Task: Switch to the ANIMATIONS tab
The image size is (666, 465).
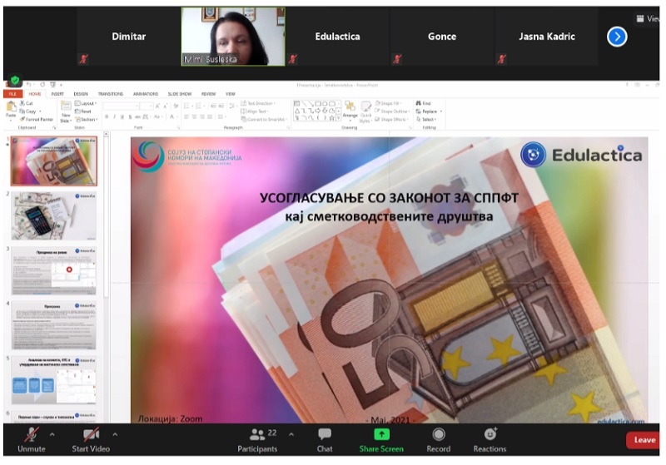Action: 145,94
